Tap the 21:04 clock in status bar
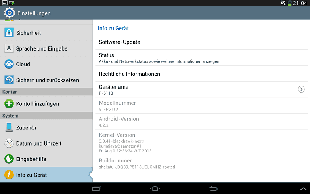This screenshot has width=310, height=194. tap(300, 3)
